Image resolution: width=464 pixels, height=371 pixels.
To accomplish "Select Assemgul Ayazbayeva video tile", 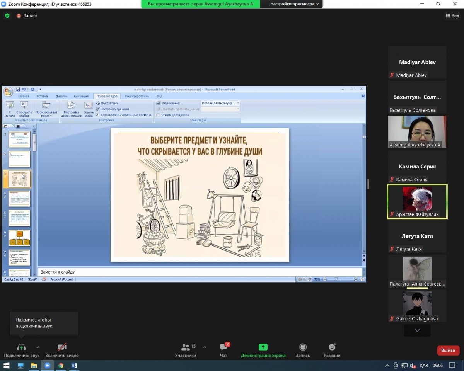I will [417, 131].
